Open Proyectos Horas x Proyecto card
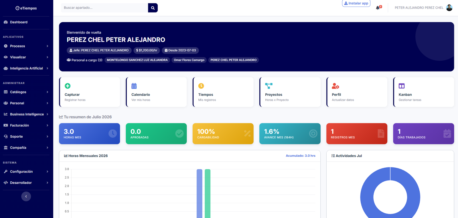 [x=290, y=92]
